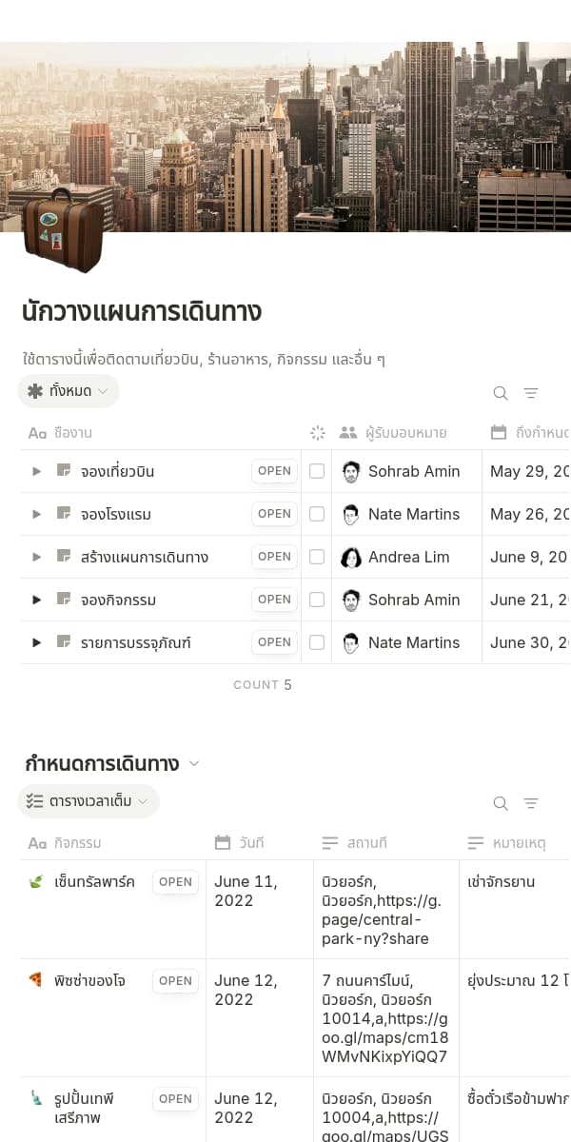Check the checkbox on the จองเที่ยวบิน row
The image size is (571, 1142).
317,471
